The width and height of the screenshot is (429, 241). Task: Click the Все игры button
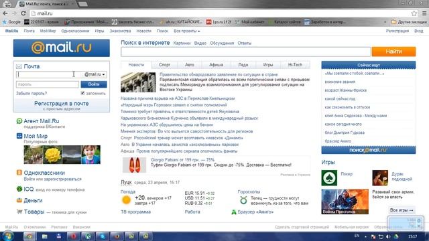click(402, 210)
